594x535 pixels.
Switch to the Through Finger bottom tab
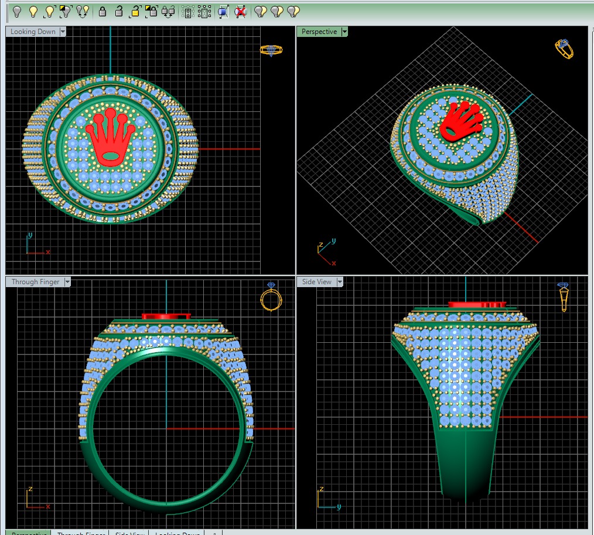[x=81, y=532]
